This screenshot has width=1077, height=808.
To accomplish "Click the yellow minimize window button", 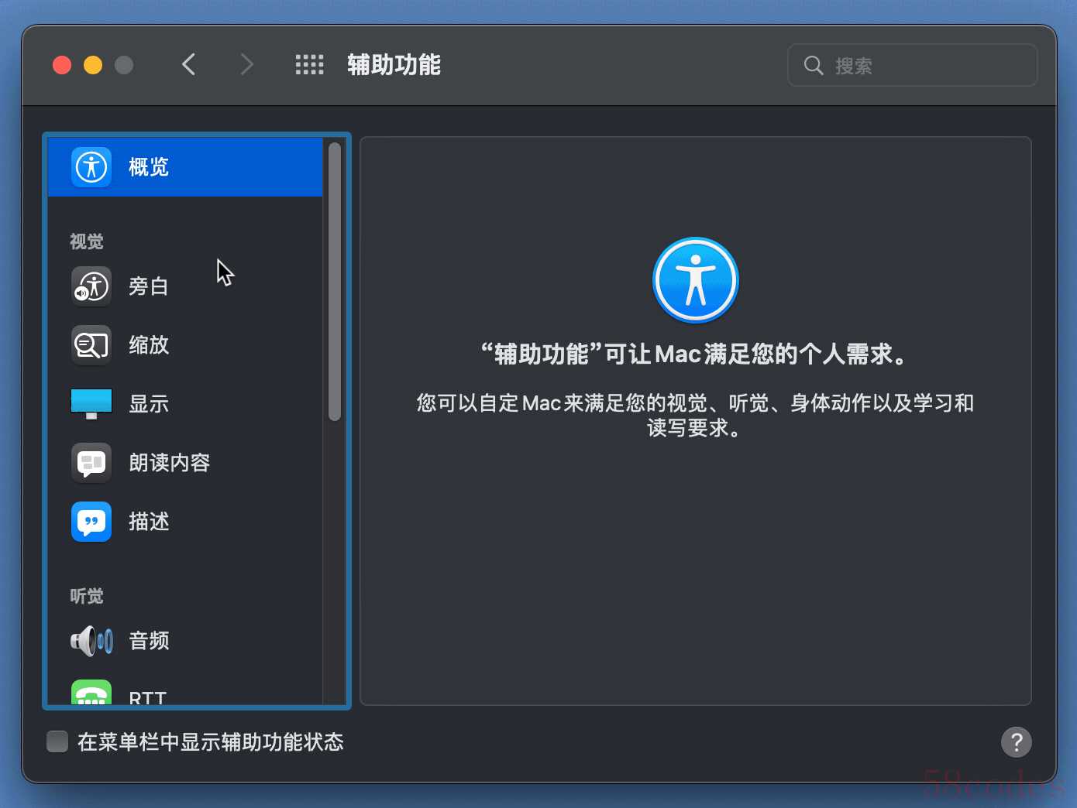I will (x=93, y=65).
